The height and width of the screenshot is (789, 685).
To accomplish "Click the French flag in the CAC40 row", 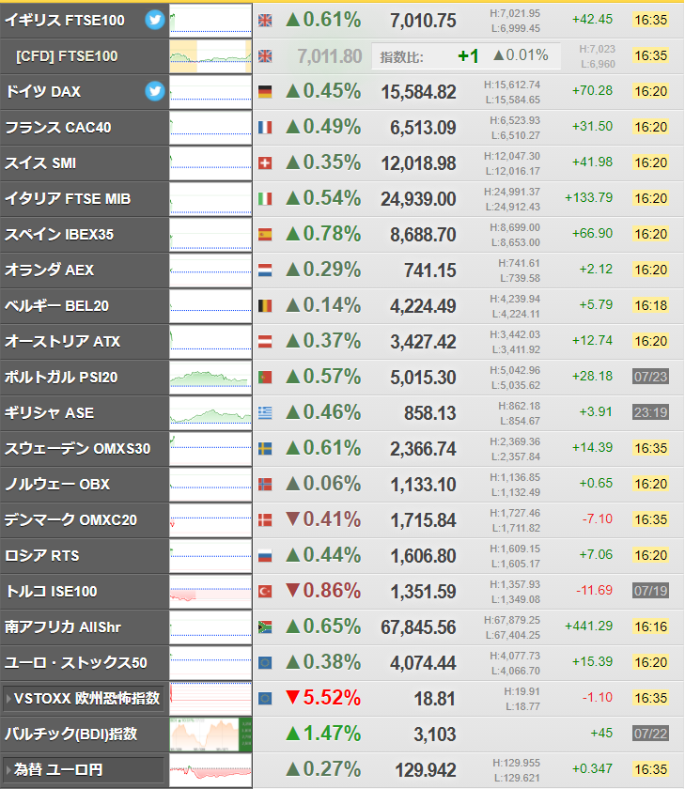I will click(x=265, y=128).
